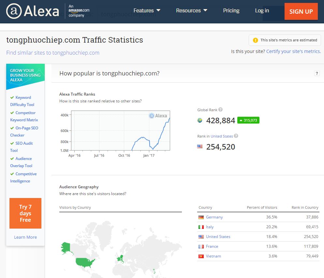This screenshot has height=278, width=324.
Task: Click the Alexa Traffic Ranks heading
Action: (x=77, y=94)
